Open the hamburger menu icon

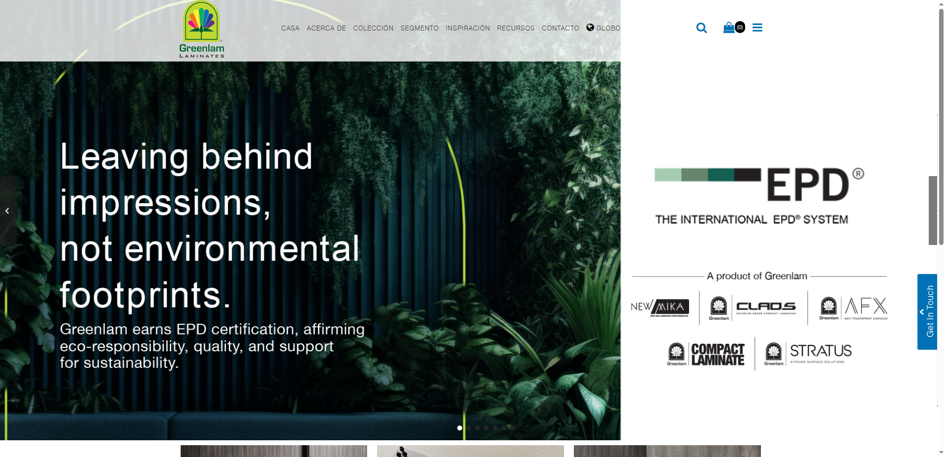pyautogui.click(x=757, y=28)
